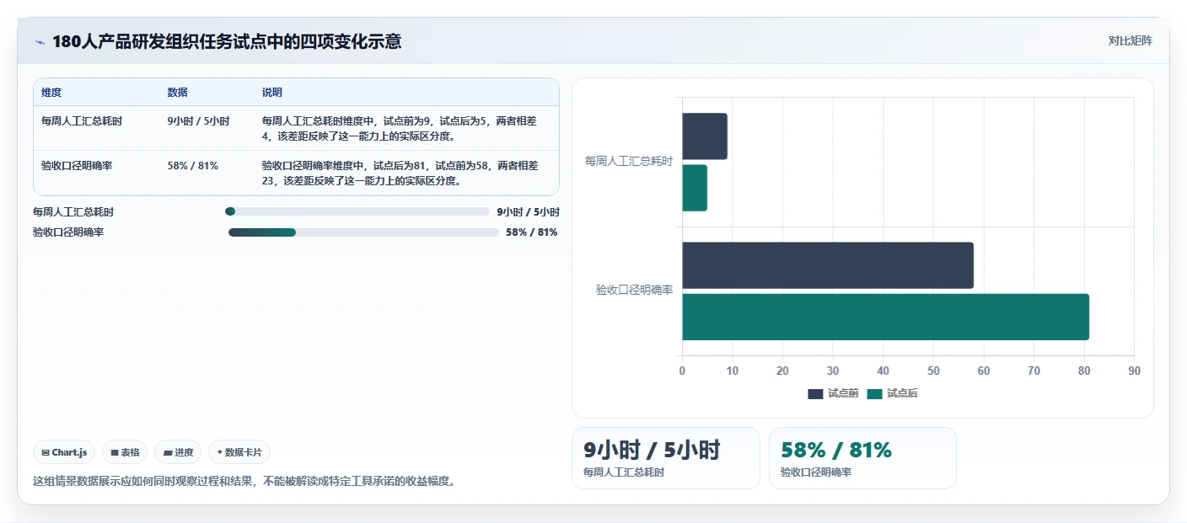Click the 验收口径明确率 progress bar
Image resolution: width=1187 pixels, height=523 pixels.
click(363, 232)
